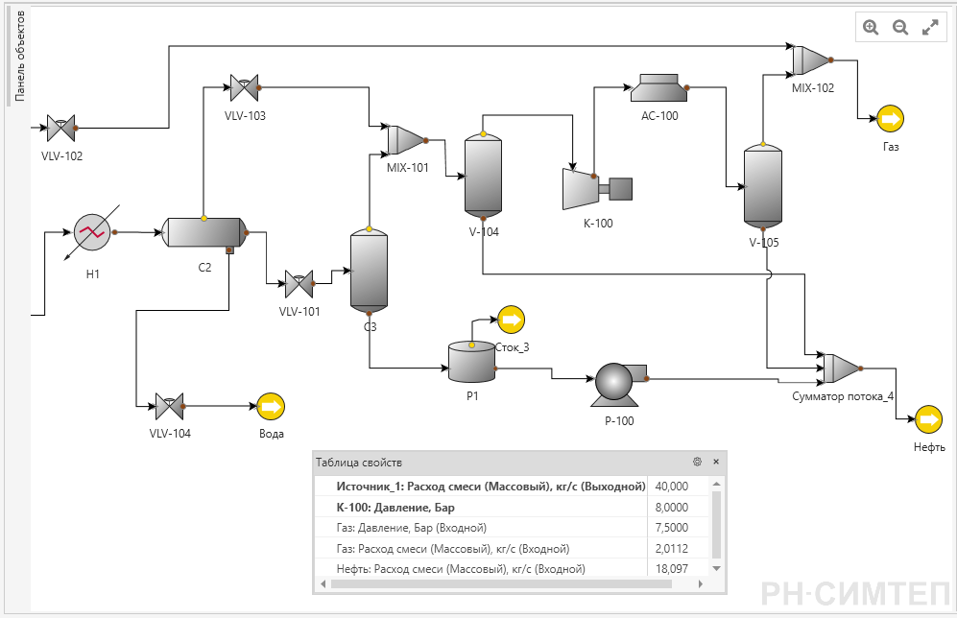Click the K-100 pressure value 8,0000
The height and width of the screenshot is (618, 957).
click(671, 507)
